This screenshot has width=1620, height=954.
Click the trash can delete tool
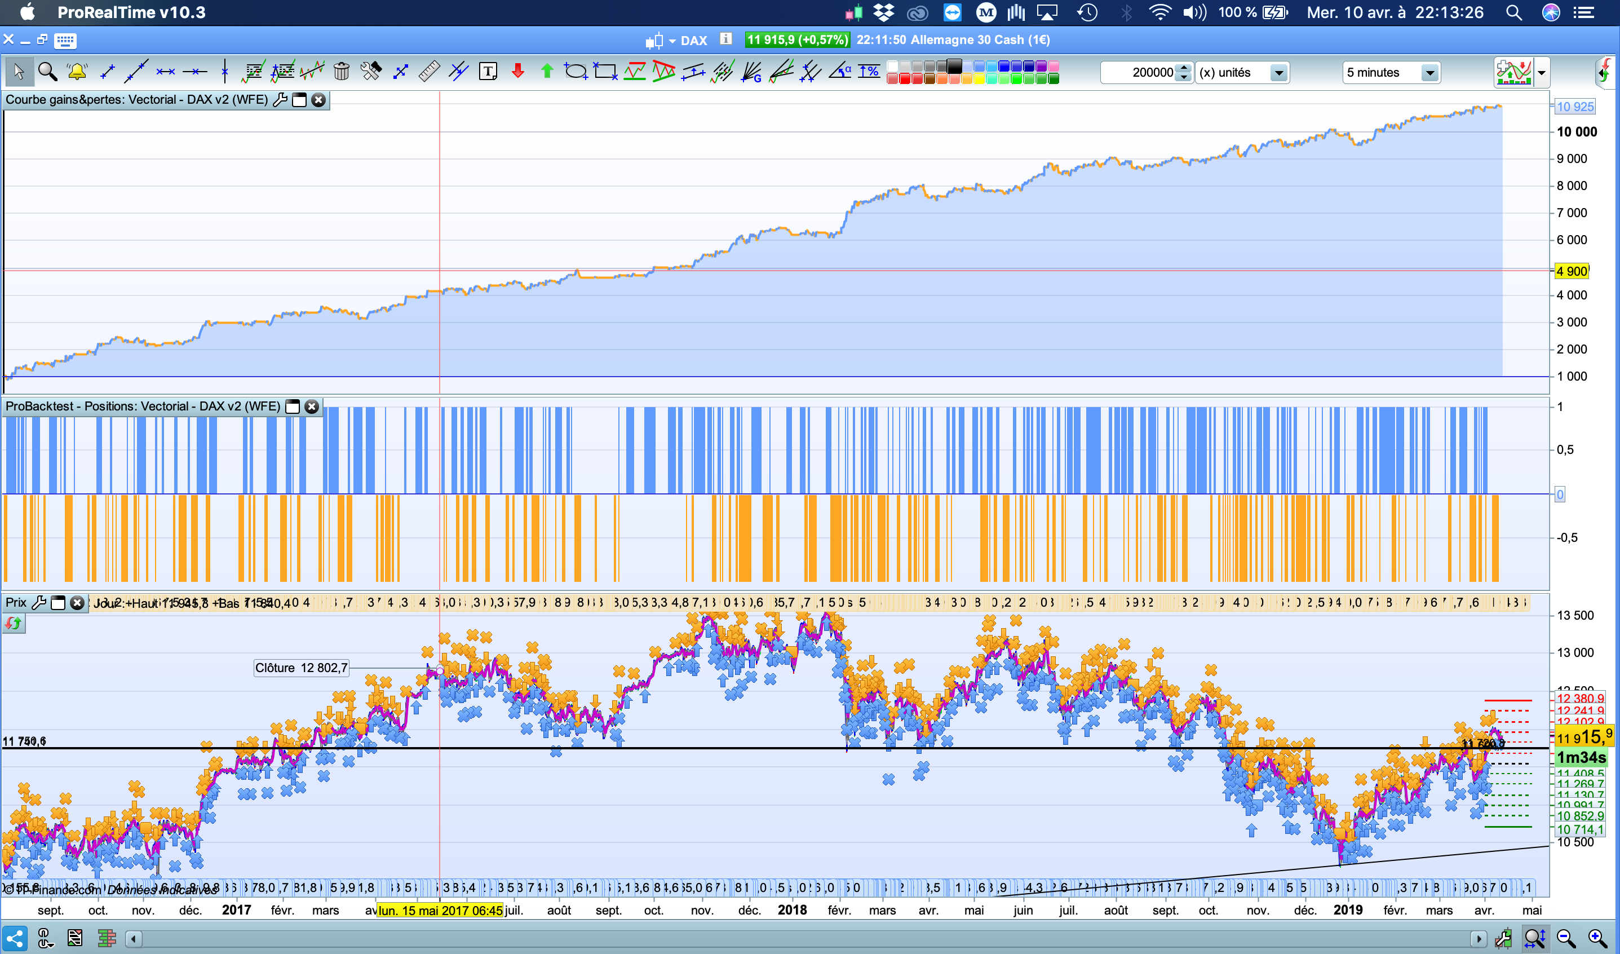pos(342,72)
